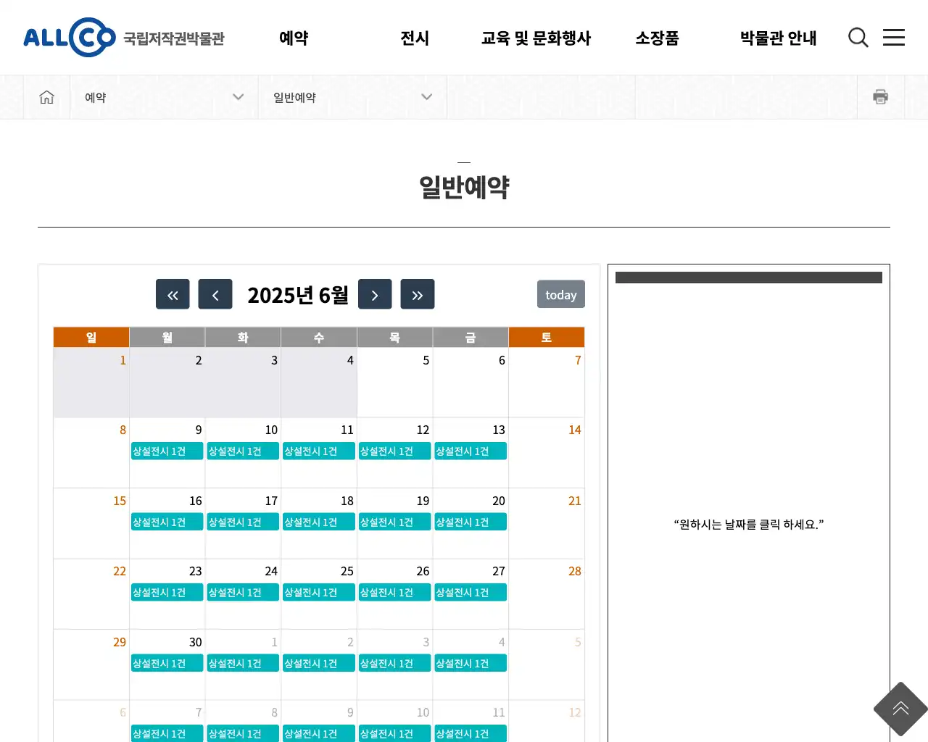Go to home via breadcrumb house icon
This screenshot has height=742, width=928.
pyautogui.click(x=46, y=97)
